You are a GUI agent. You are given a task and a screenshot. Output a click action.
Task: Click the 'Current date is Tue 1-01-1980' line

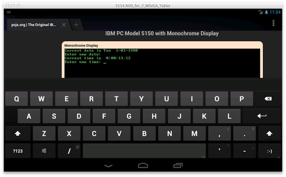pos(101,50)
